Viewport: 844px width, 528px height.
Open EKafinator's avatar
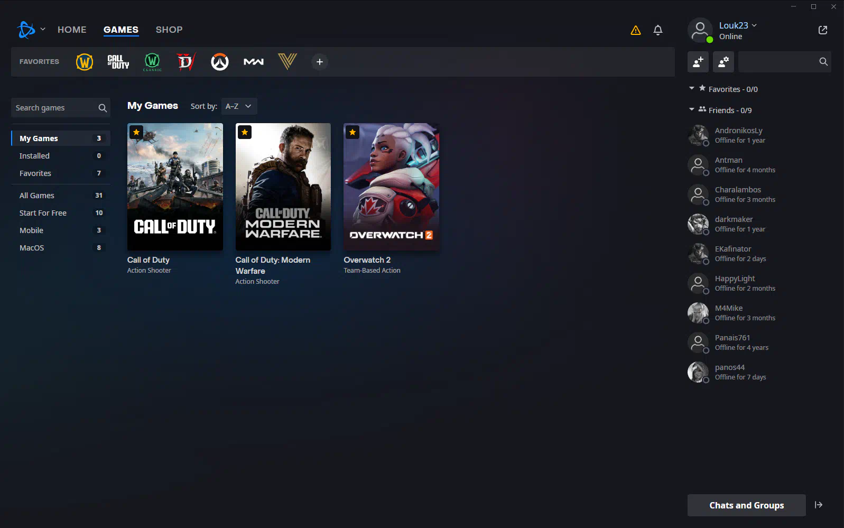(x=698, y=254)
